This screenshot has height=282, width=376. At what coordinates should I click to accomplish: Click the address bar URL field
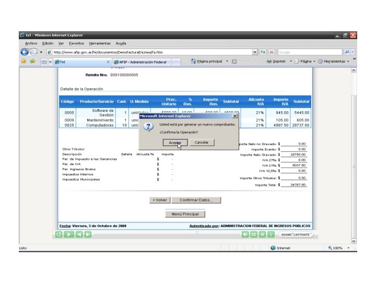tap(150, 52)
